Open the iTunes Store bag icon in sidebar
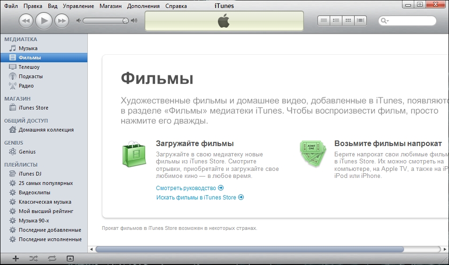449x265 pixels. [13, 108]
